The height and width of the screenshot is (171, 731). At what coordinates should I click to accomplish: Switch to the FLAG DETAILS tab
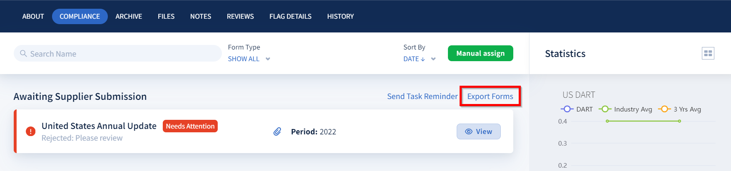(x=290, y=16)
